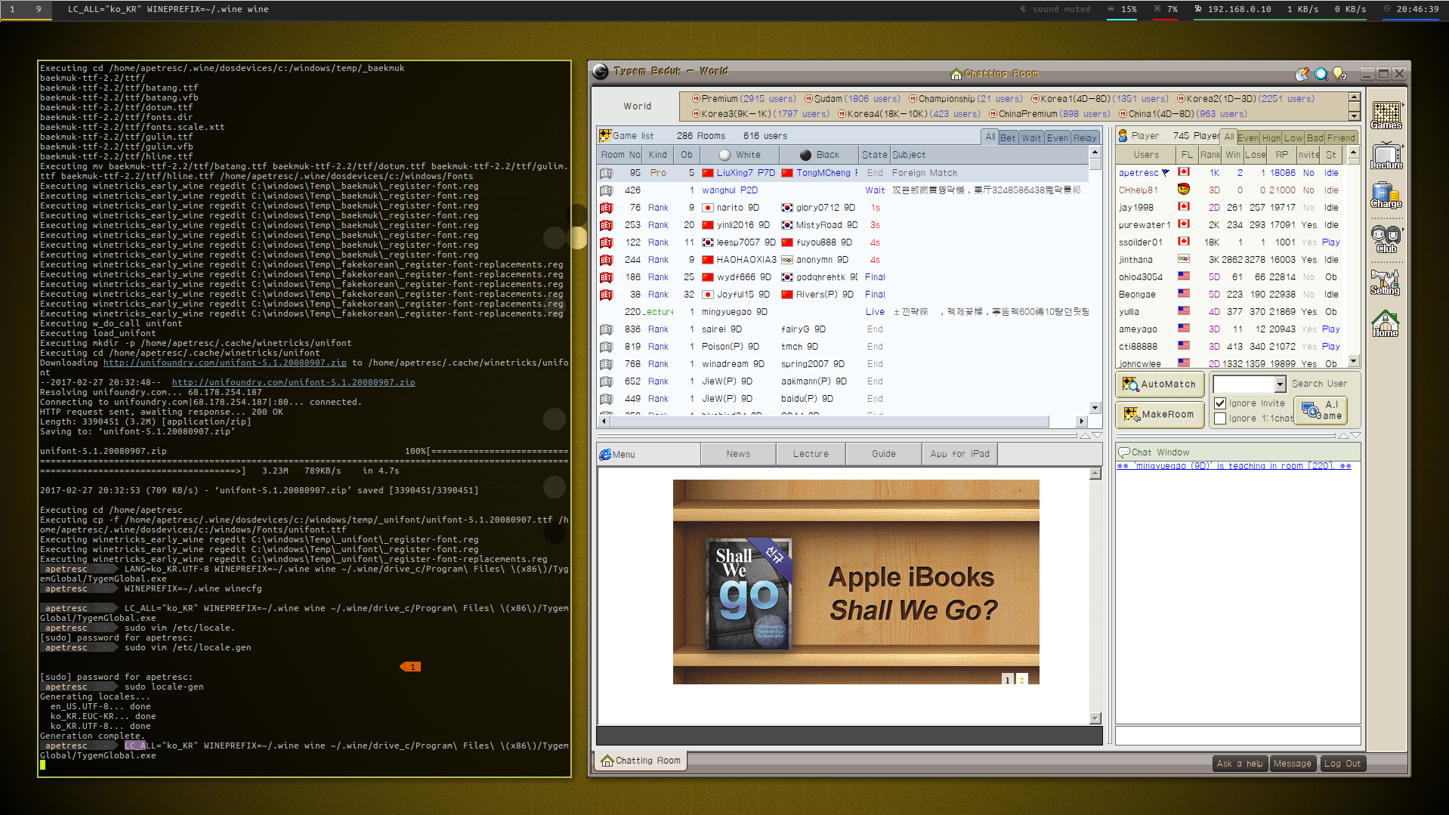This screenshot has width=1449, height=815.
Task: Select the White stone radio in the header
Action: 724,154
